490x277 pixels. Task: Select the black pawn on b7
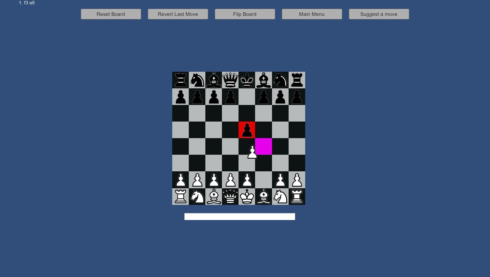pos(197,97)
